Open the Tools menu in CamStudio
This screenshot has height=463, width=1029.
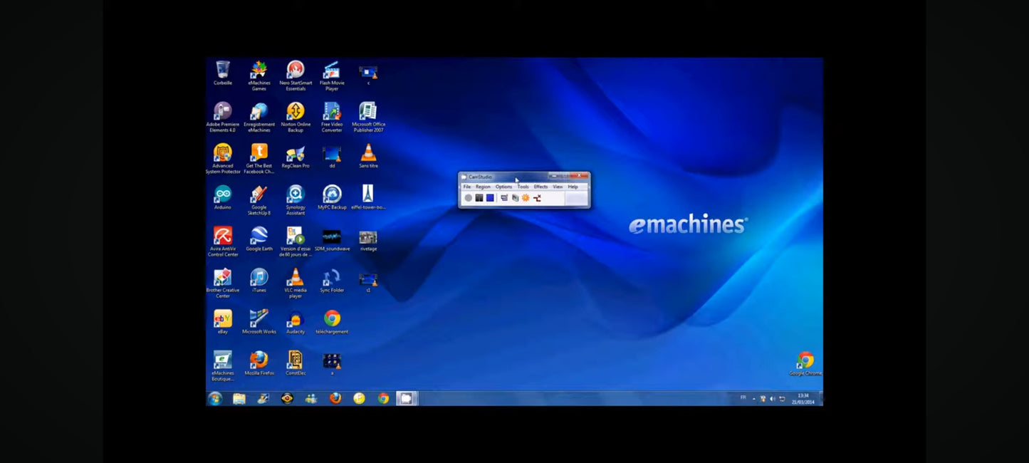[x=523, y=187]
